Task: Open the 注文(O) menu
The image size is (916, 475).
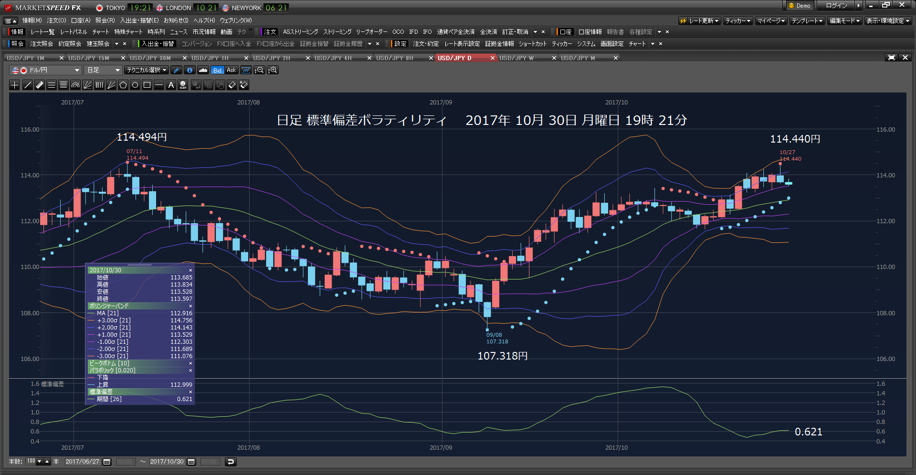Action: click(x=56, y=21)
